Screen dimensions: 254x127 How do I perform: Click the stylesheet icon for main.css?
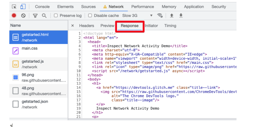(x=15, y=51)
